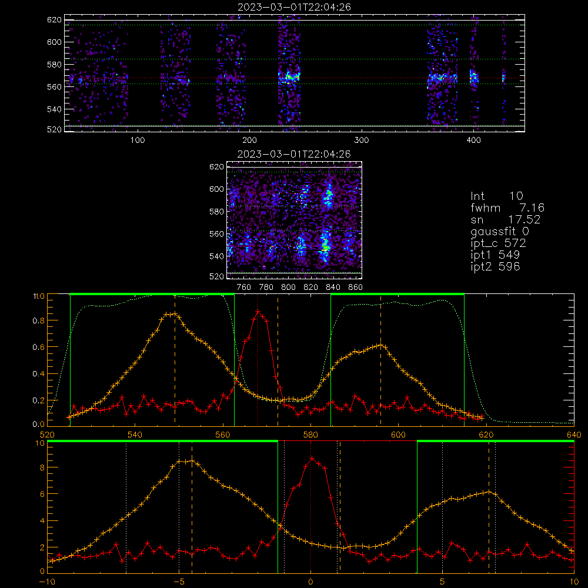
Task: Click x-axis label 860 on middle image
Action: 356,288
